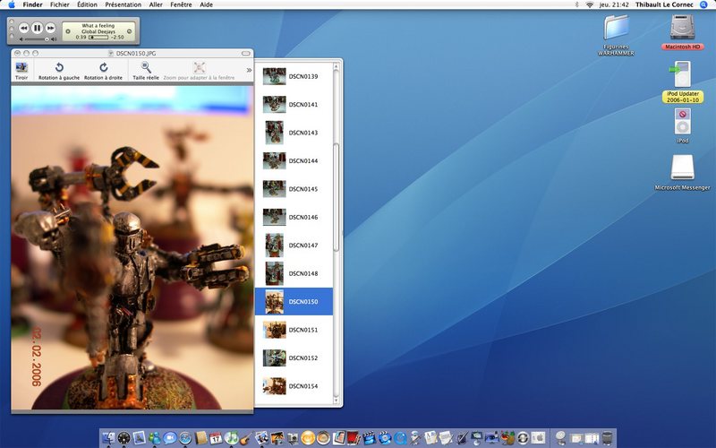Open the Édition menu
Screen dimensions: 716x448
[x=87, y=4]
